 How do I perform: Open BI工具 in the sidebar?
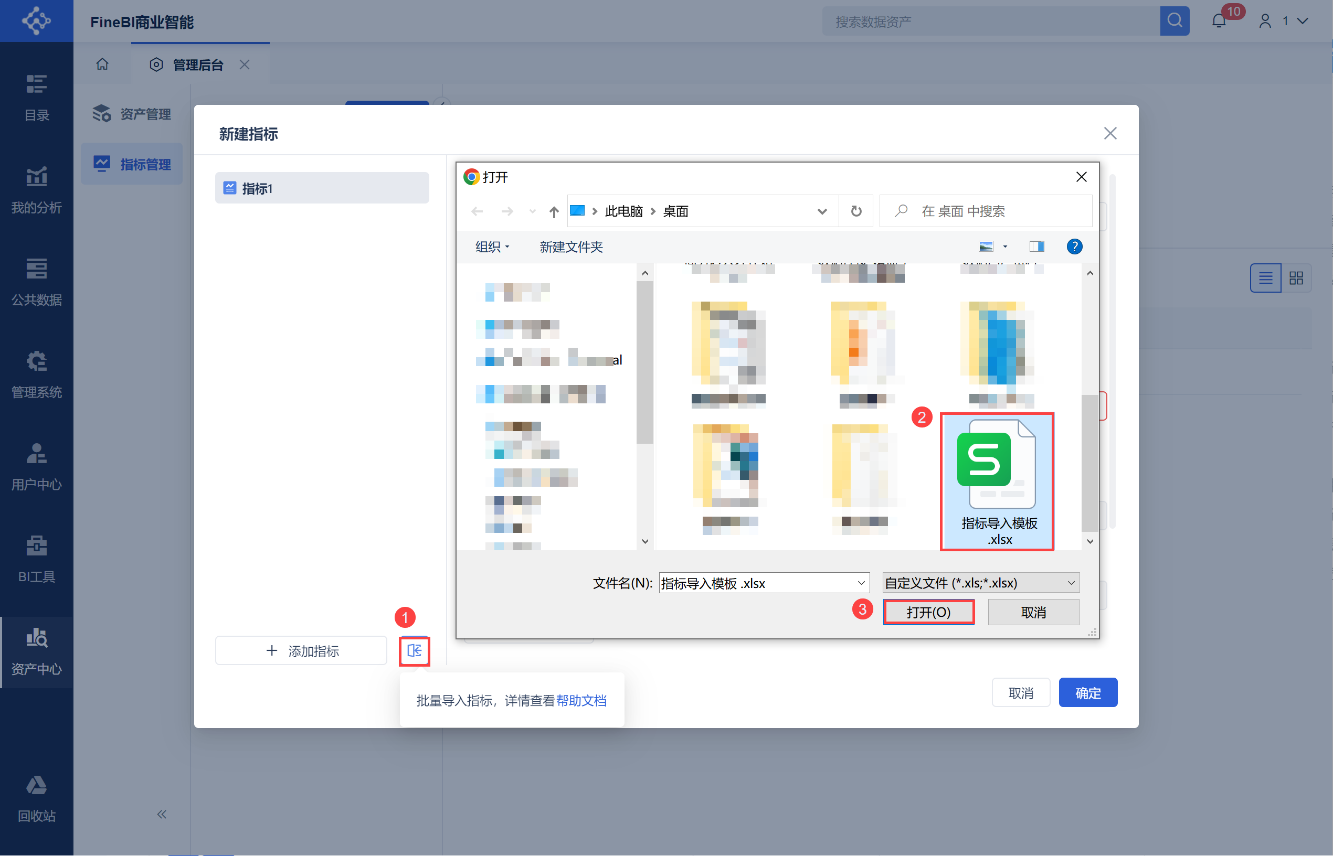pyautogui.click(x=37, y=559)
